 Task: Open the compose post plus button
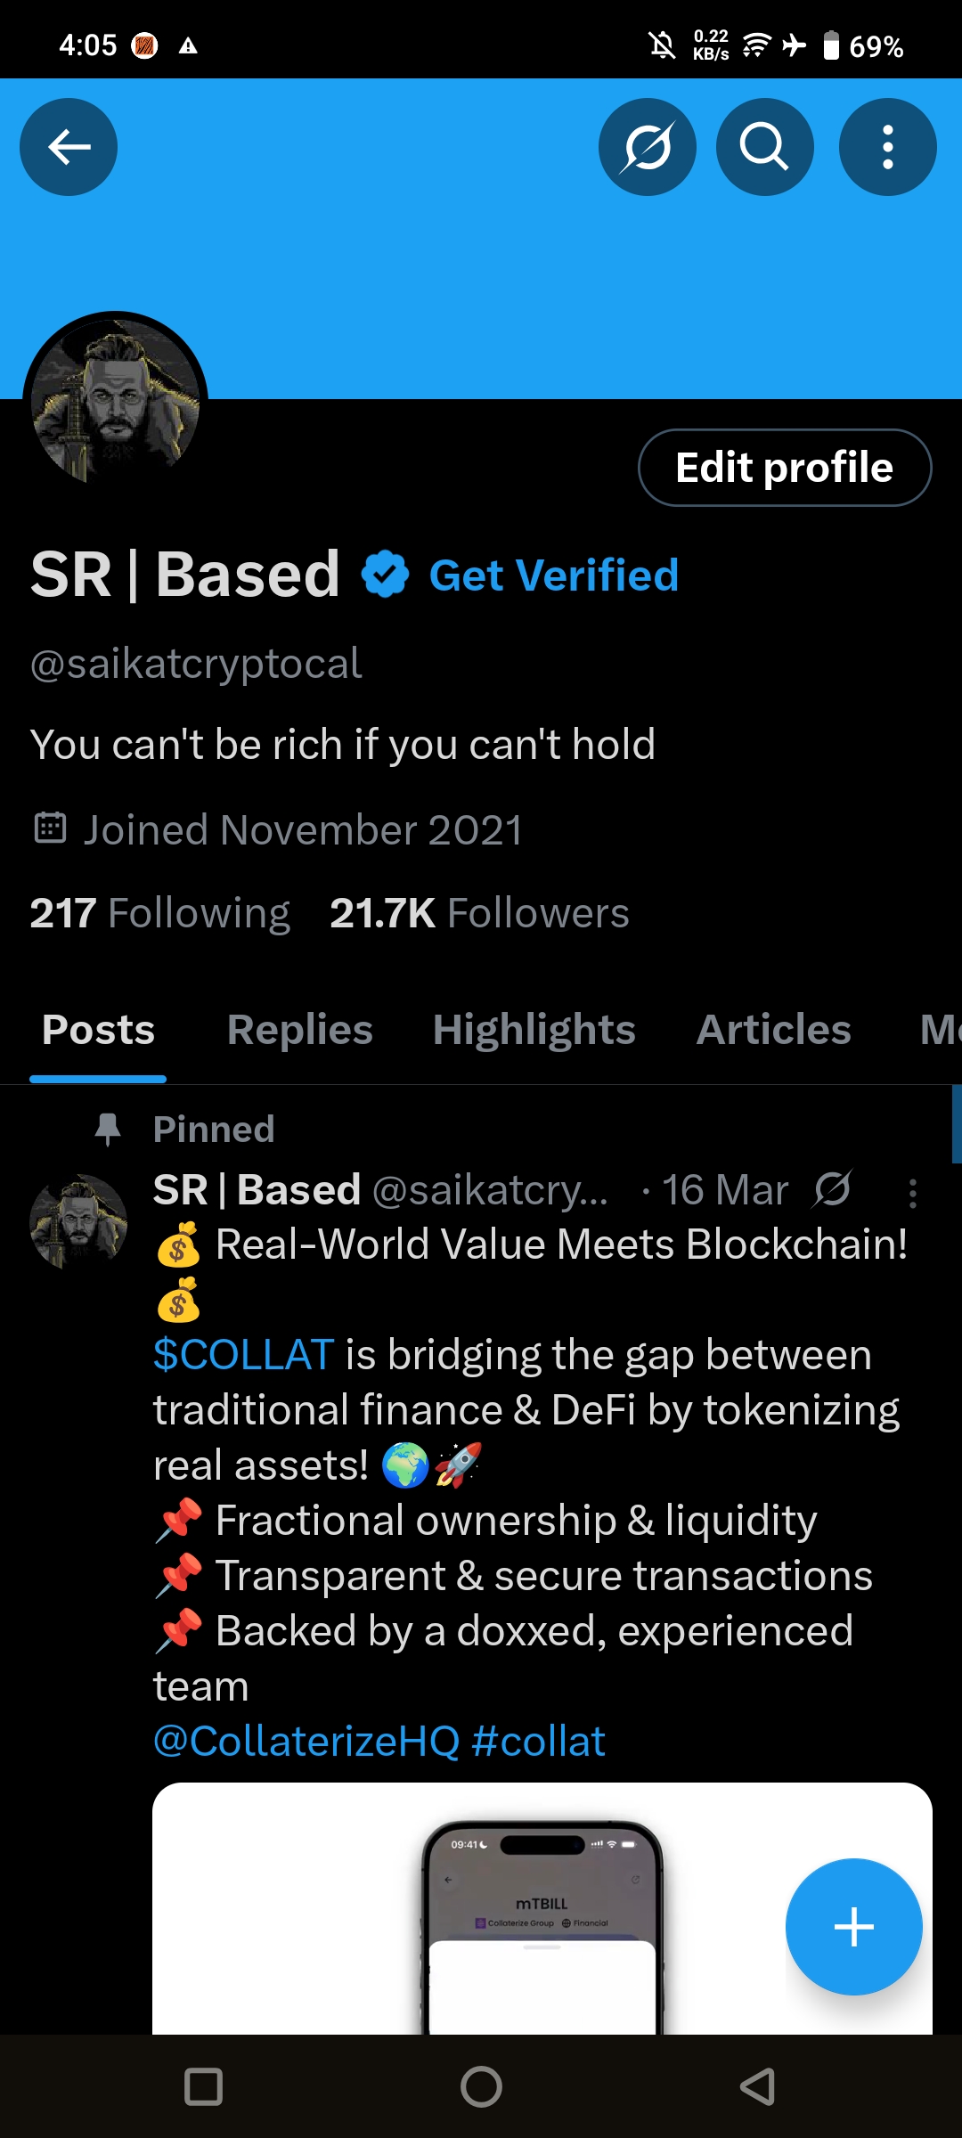(x=853, y=1926)
